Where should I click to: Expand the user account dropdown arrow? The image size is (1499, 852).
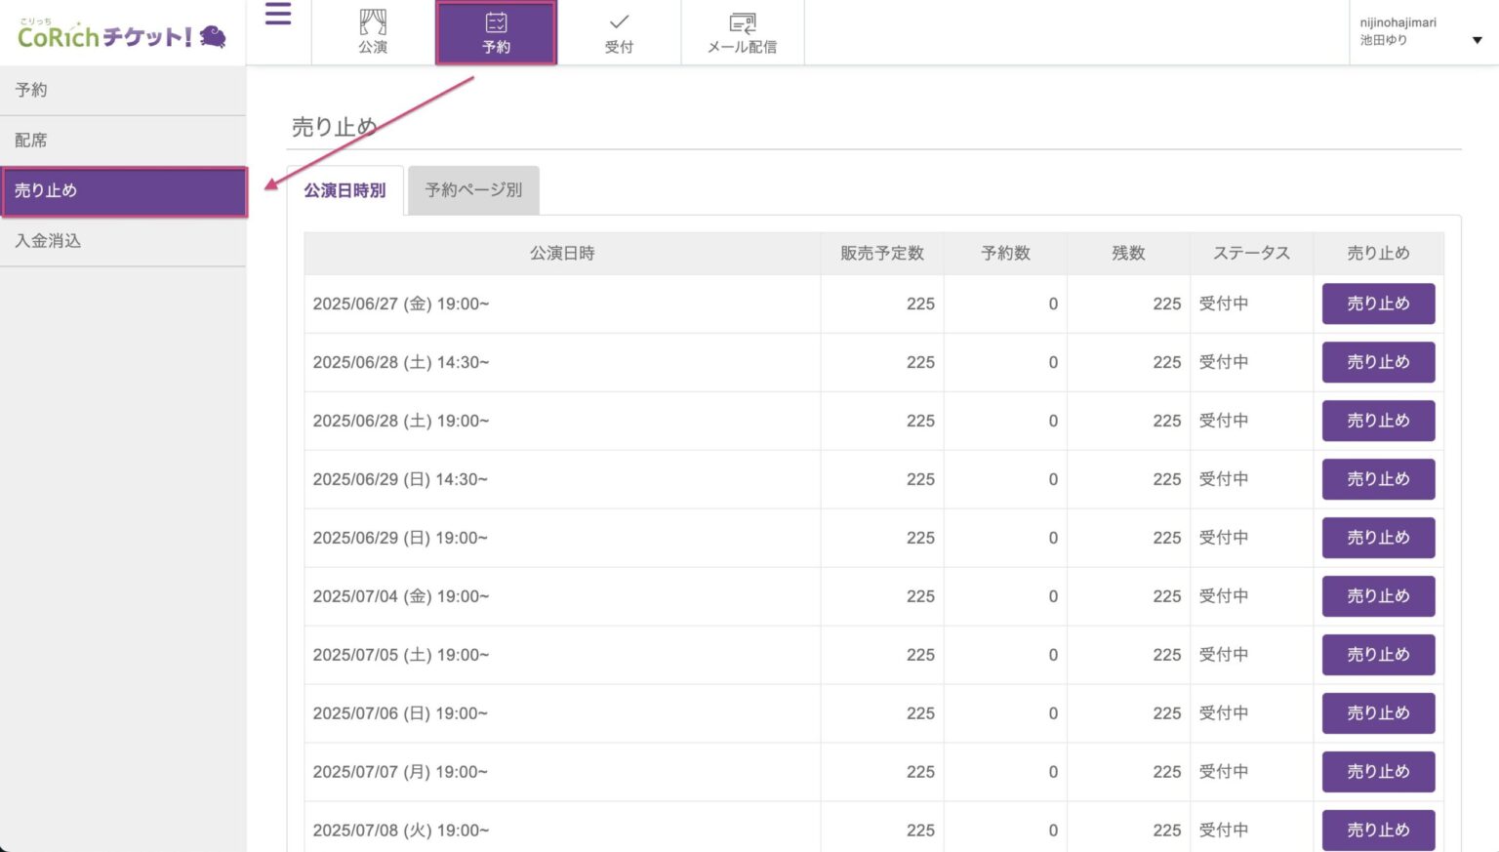tap(1477, 40)
